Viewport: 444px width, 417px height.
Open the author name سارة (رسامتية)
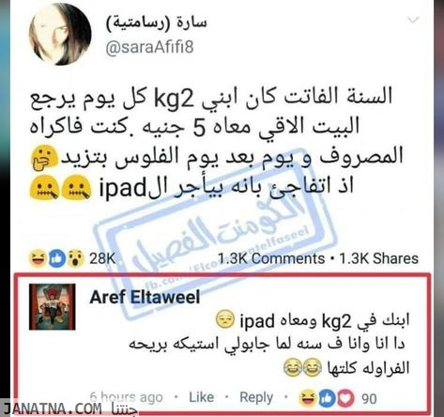point(156,23)
